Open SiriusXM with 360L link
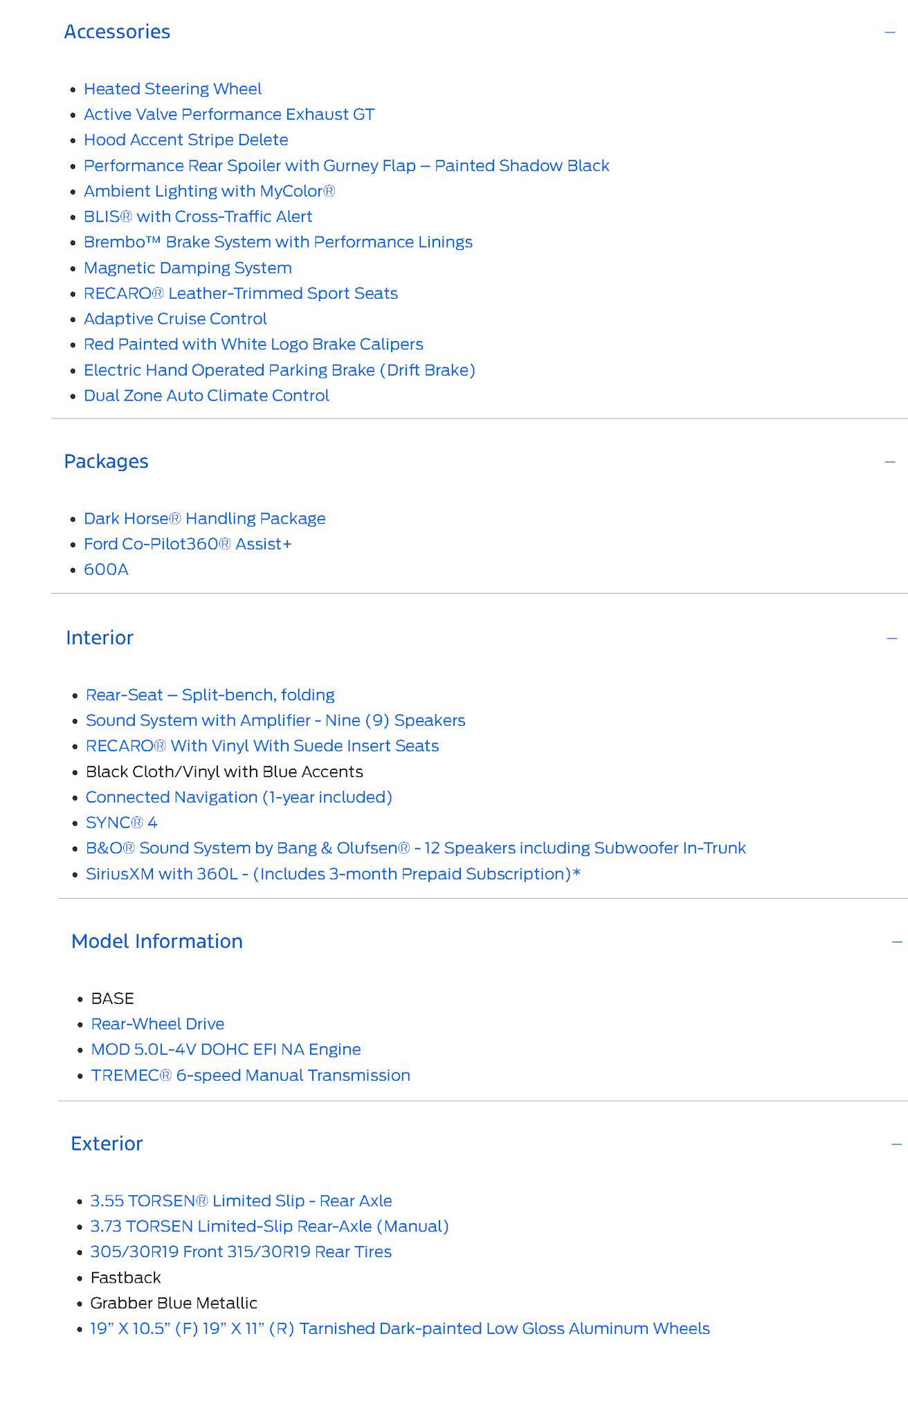Screen dimensions: 908x1401 (333, 875)
